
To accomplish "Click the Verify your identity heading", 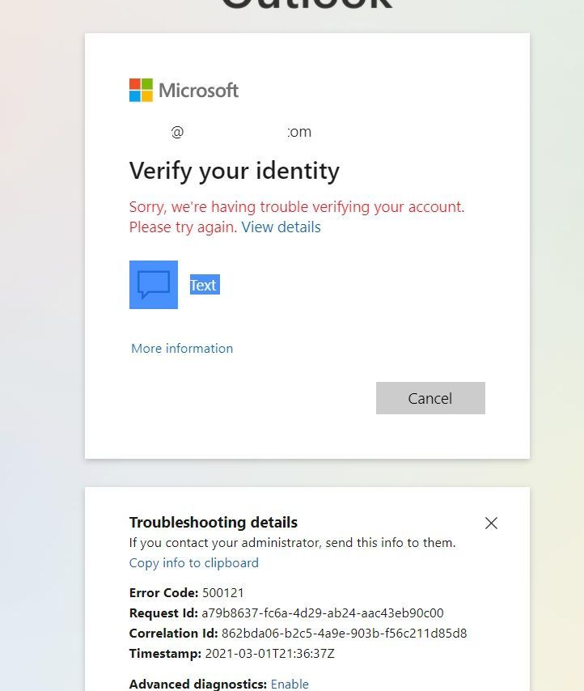I will (234, 171).
